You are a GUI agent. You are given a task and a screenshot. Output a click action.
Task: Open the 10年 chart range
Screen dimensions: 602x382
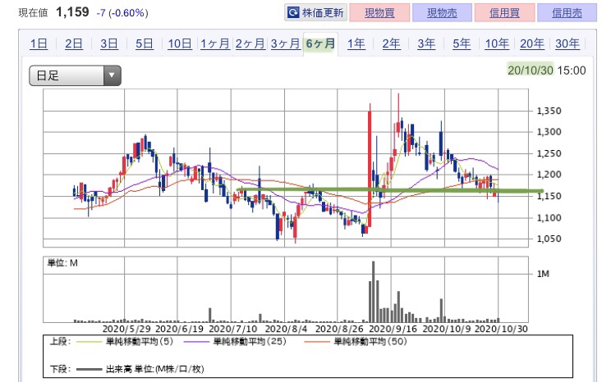coord(497,43)
